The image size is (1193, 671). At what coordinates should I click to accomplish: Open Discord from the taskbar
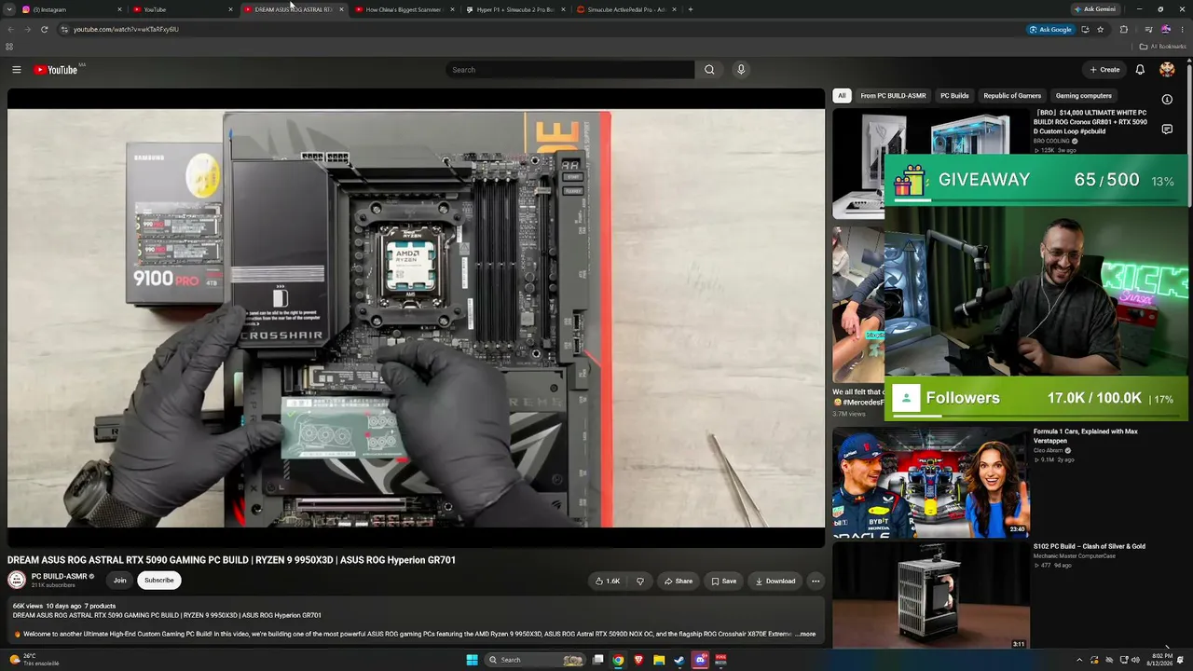tap(700, 660)
